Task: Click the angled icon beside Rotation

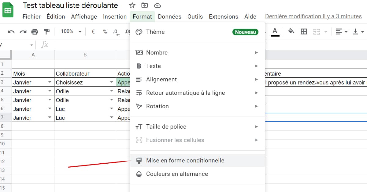Action: [x=139, y=106]
